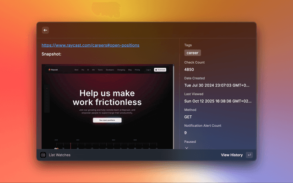Click the Paused status X icon
This screenshot has width=293, height=183.
[x=186, y=148]
